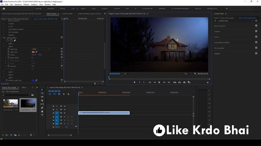Select the Razor tool
This screenshot has height=146, width=261.
click(42, 101)
